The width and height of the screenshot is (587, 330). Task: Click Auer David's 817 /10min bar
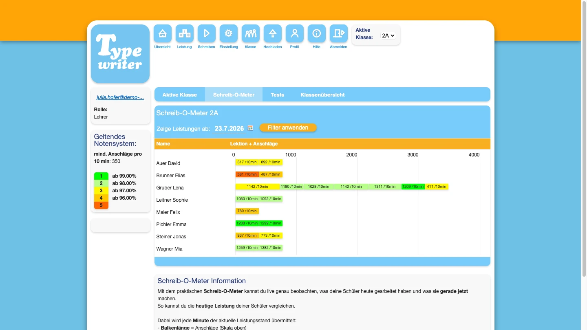[247, 162]
